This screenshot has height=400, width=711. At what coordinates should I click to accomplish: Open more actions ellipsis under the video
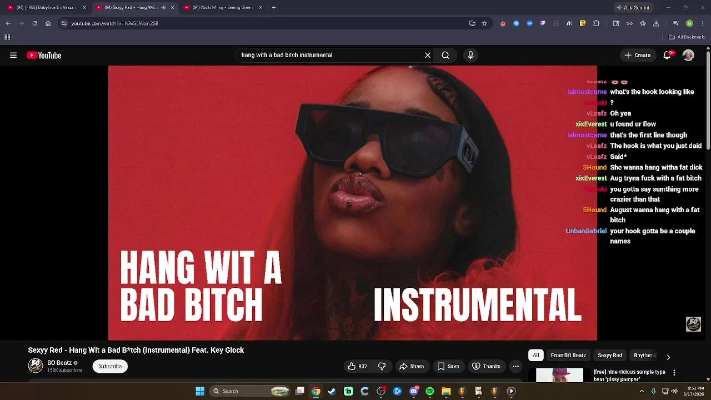click(515, 366)
